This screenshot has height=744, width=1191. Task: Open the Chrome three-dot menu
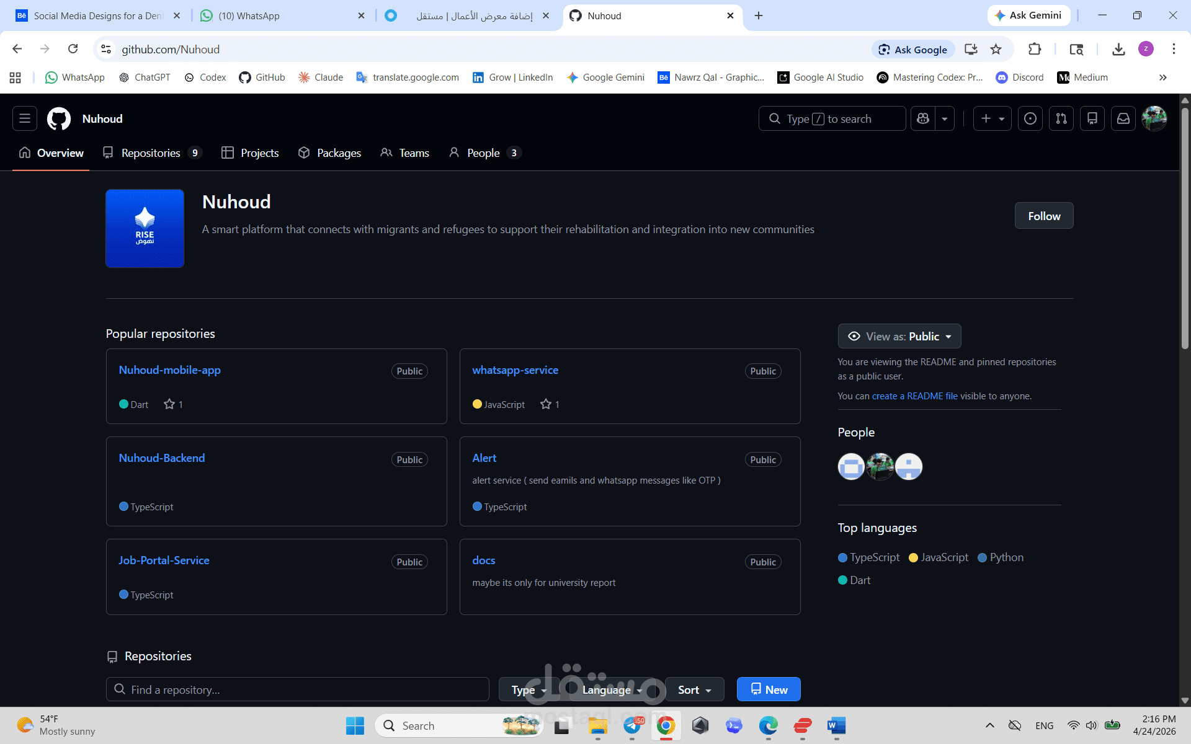[x=1174, y=49]
